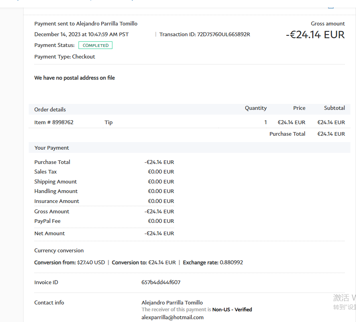356x322 pixels.
Task: Click the COMPLETED payment status badge
Action: tap(95, 45)
